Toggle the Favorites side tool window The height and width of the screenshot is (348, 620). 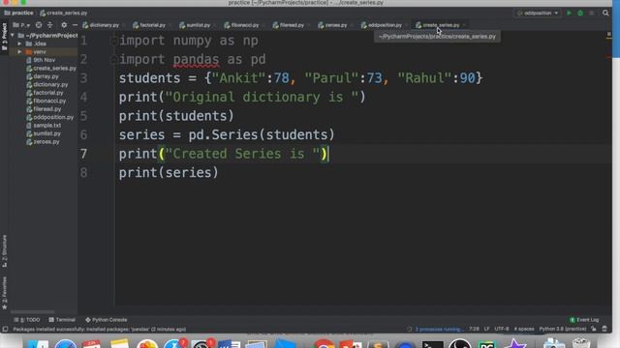(x=4, y=293)
